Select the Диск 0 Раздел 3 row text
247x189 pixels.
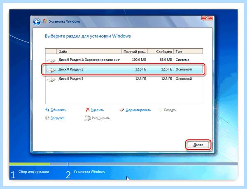tap(71, 79)
